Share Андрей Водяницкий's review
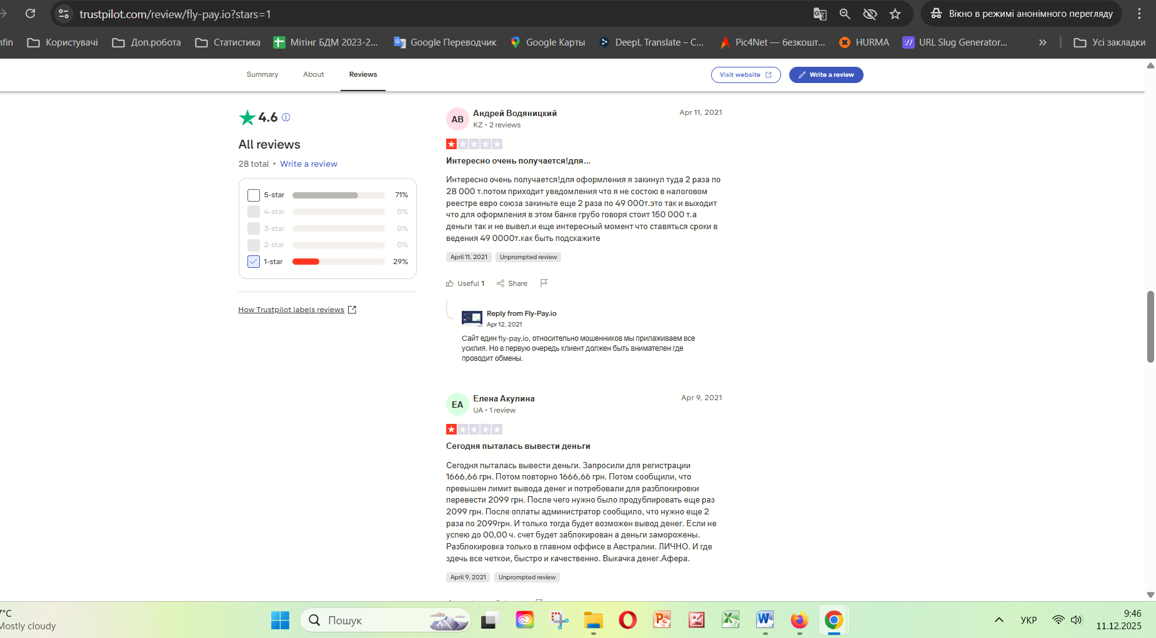This screenshot has height=638, width=1156. pos(512,283)
